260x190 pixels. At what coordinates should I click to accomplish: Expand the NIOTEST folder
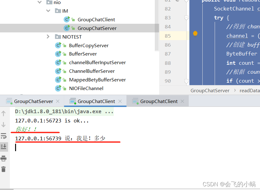click(x=48, y=36)
